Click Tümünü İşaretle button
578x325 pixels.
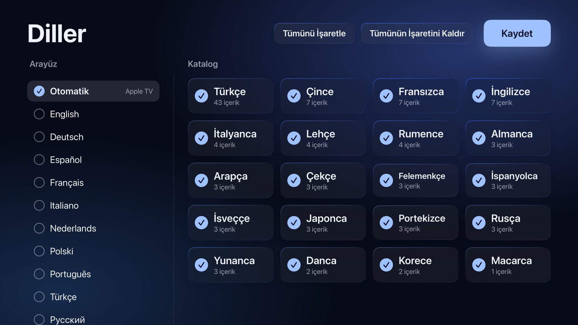(314, 33)
